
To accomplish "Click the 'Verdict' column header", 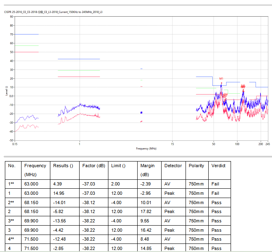I will click(218, 166).
